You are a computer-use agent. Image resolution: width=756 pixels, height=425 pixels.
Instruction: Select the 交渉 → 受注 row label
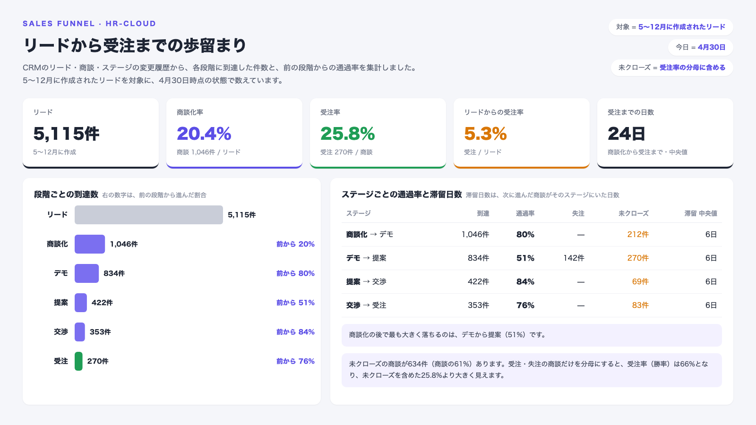366,306
